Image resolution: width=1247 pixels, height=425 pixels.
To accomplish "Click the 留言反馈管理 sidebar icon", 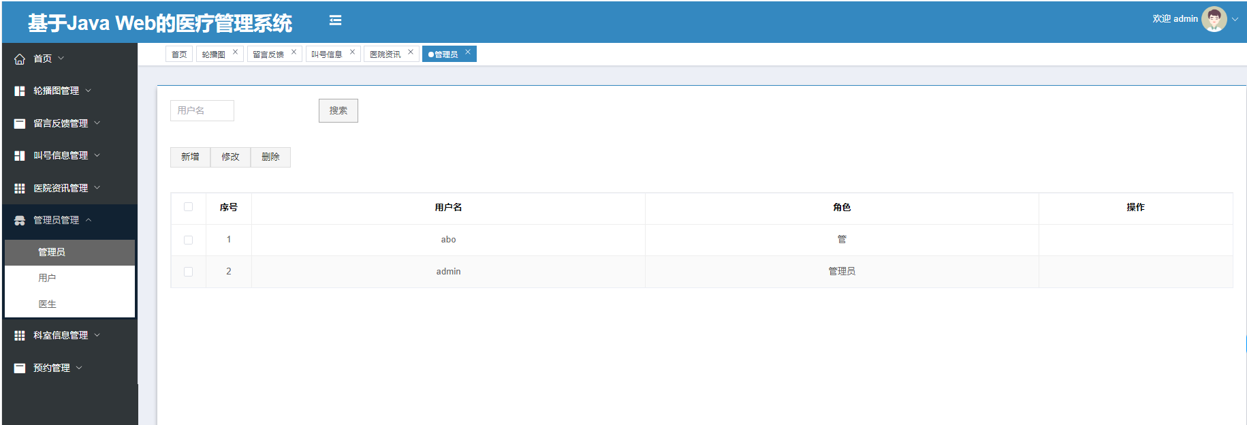I will pyautogui.click(x=20, y=123).
